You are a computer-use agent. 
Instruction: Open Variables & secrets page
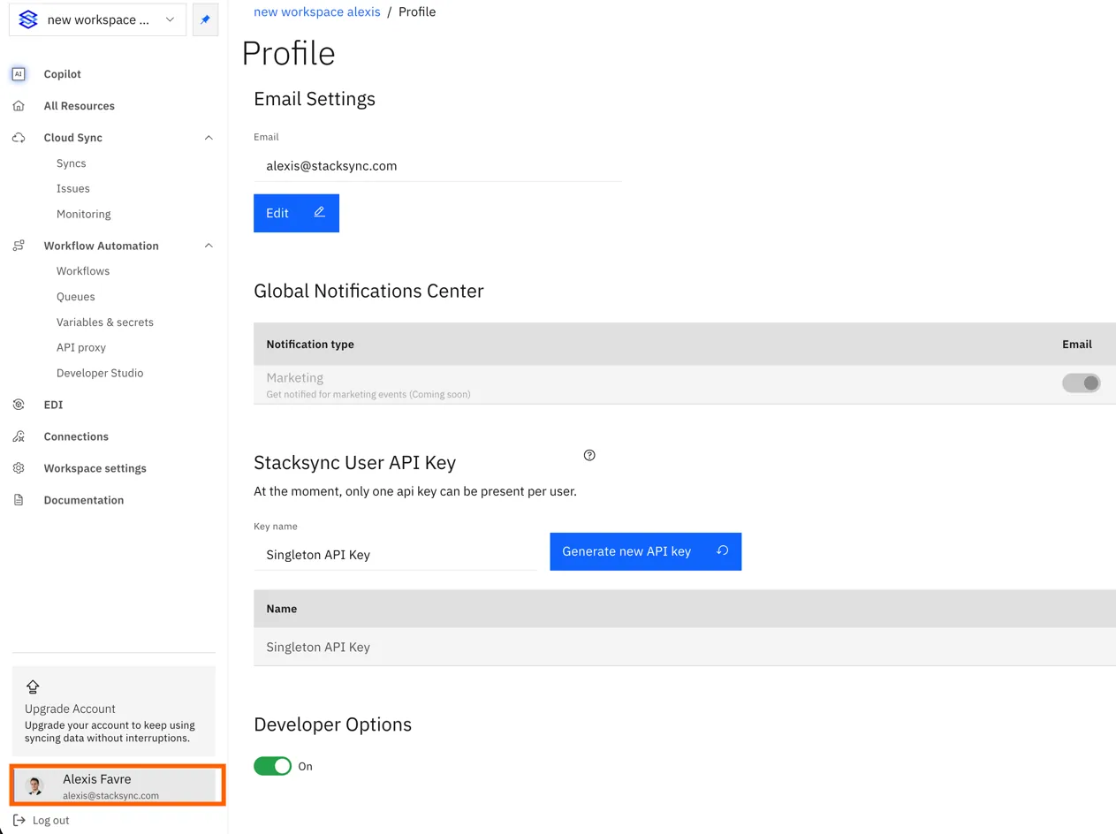coord(105,322)
